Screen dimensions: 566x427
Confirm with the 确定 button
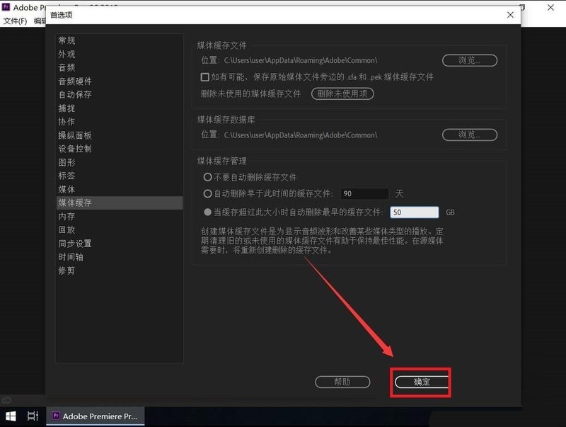[x=422, y=382]
